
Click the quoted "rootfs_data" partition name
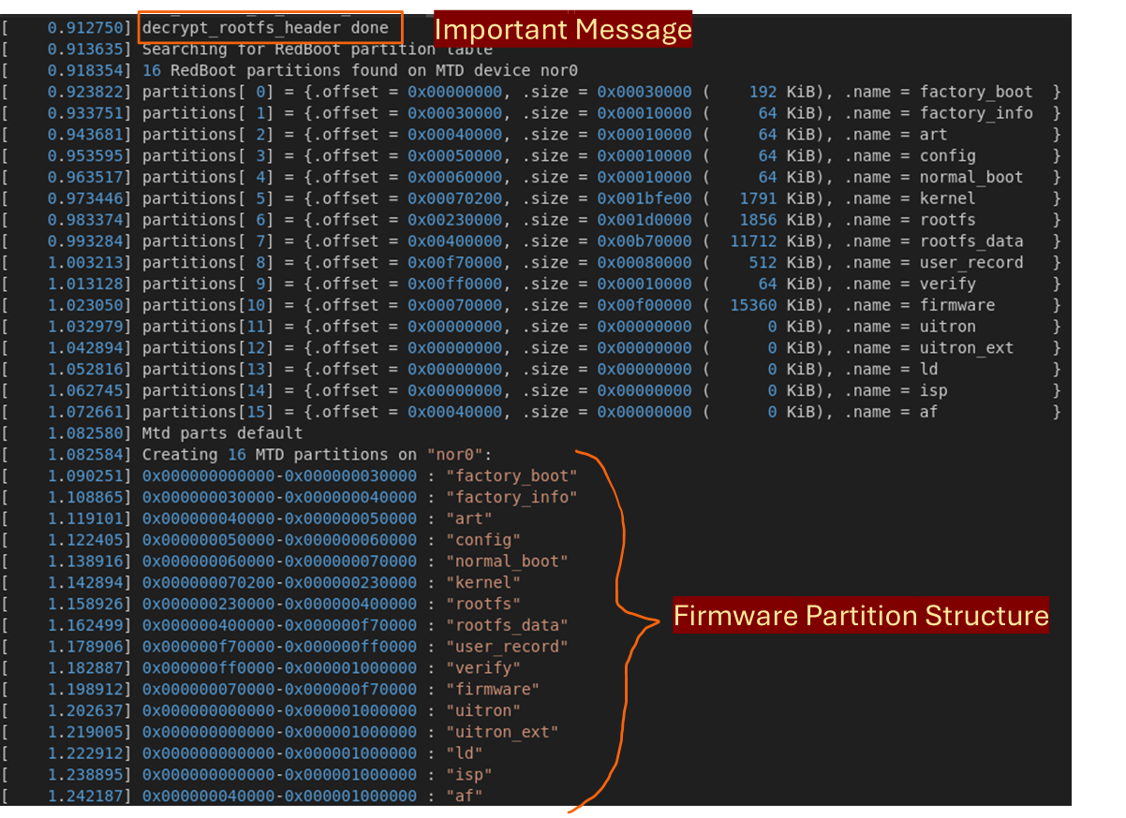[507, 625]
